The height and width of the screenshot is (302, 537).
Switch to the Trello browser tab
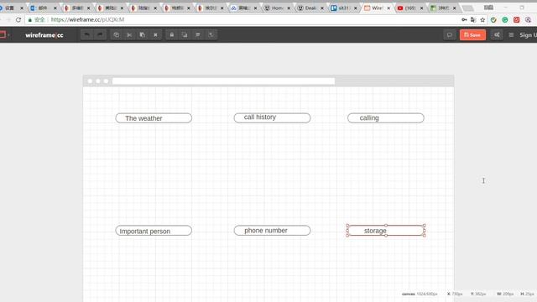[343, 8]
